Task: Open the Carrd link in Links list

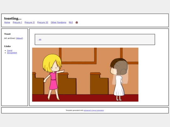Action: tap(10, 50)
